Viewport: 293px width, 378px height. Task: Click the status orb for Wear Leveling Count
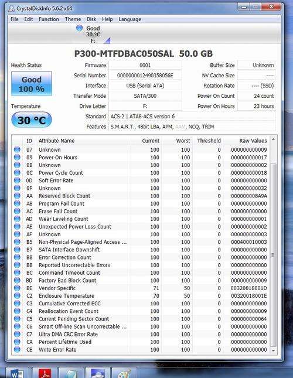pos(17,219)
